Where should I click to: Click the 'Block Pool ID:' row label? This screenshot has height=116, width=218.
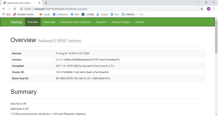tap(20, 78)
